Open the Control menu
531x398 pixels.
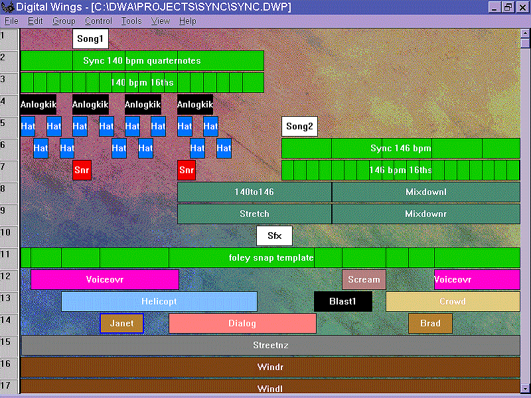point(98,21)
